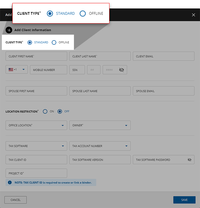Click the Save button
The image size is (200, 208).
click(x=184, y=200)
